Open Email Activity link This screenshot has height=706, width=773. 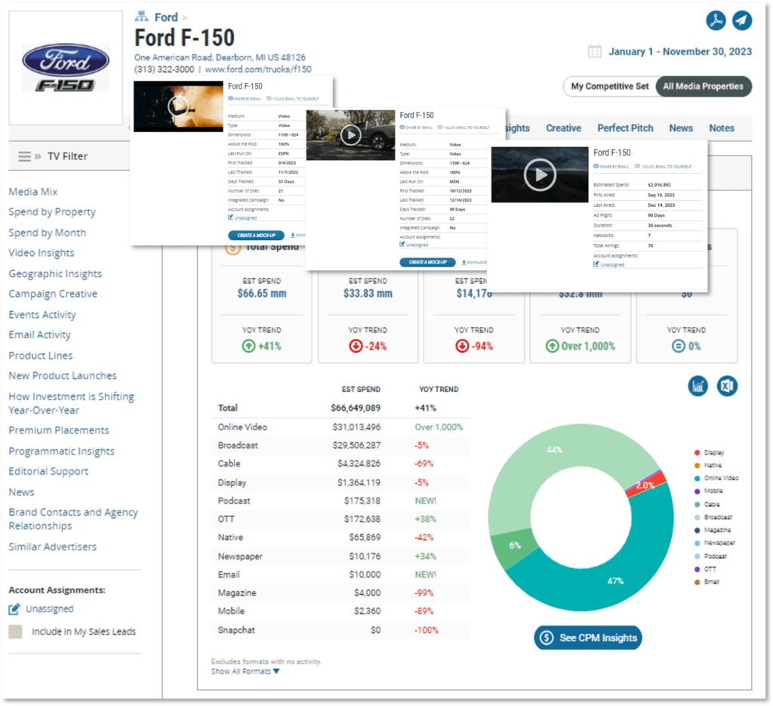tap(40, 335)
